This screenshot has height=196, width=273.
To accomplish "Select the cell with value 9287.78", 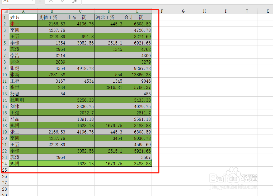I will coord(137,68).
